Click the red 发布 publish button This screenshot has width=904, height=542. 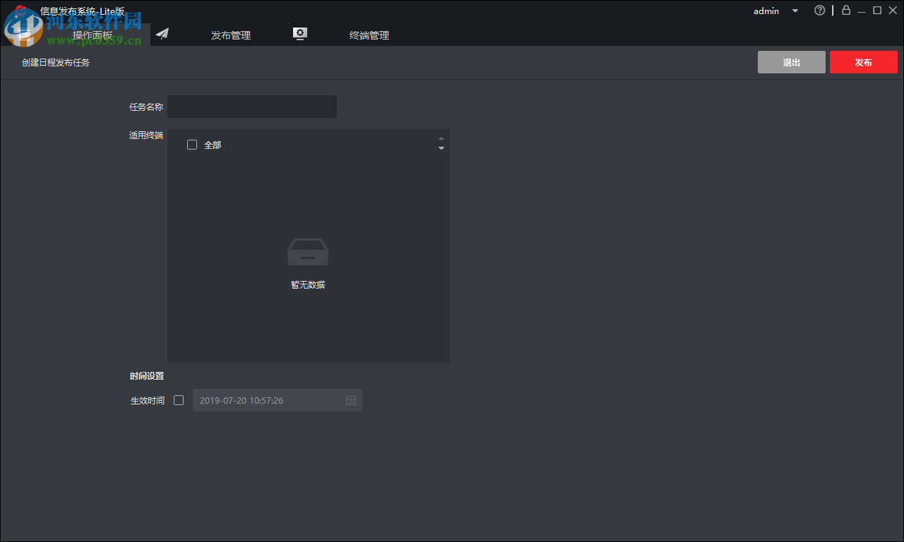(x=863, y=61)
